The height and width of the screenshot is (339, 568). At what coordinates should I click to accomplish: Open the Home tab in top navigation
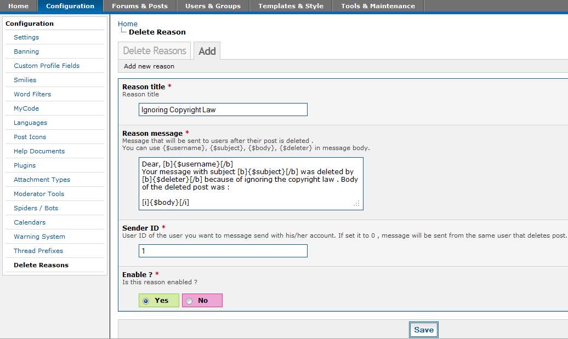[x=19, y=6]
